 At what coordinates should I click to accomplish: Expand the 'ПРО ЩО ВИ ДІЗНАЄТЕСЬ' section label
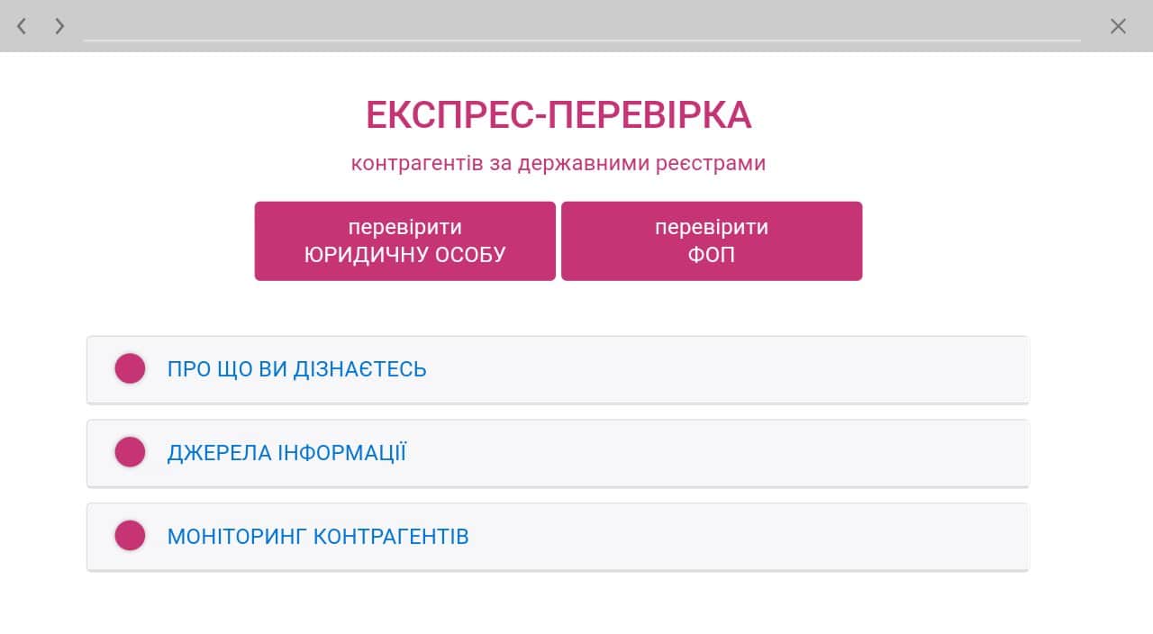[x=296, y=369]
